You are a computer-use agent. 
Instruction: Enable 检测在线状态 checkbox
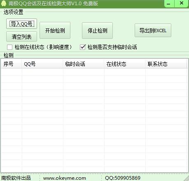point(10,47)
